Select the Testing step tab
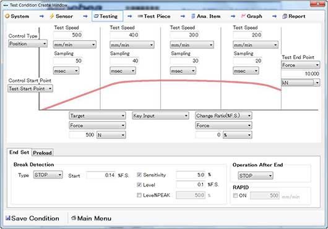The height and width of the screenshot is (229, 328). (107, 16)
